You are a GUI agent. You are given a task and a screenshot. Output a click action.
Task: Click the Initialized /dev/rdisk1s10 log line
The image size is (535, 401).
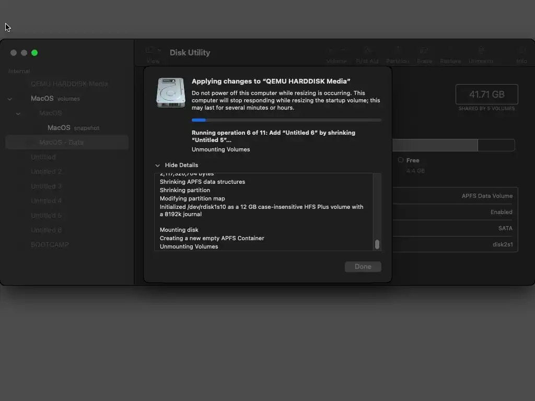pos(261,211)
